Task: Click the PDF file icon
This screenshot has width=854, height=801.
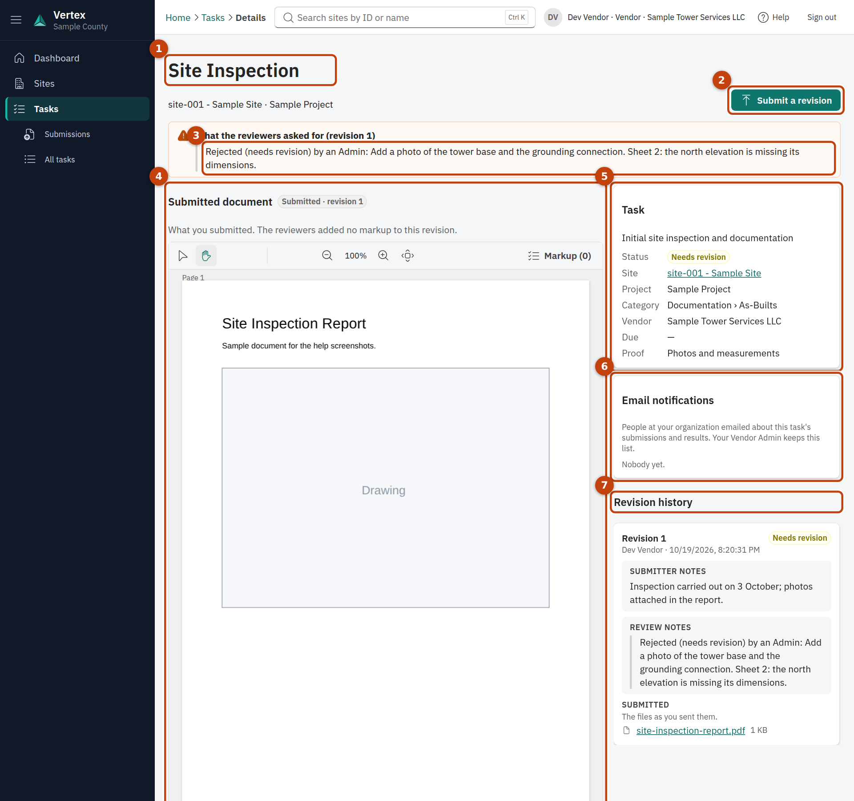Action: 627,731
